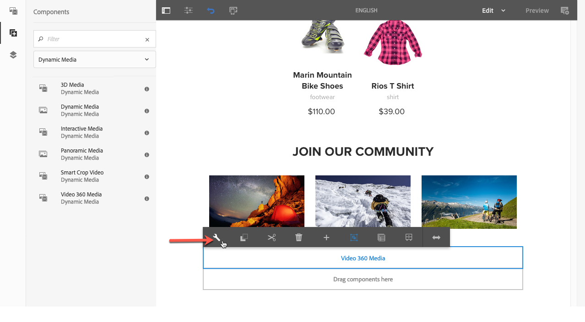Expand the Dynamic Media group dropdown
The image size is (585, 322).
pyautogui.click(x=95, y=59)
